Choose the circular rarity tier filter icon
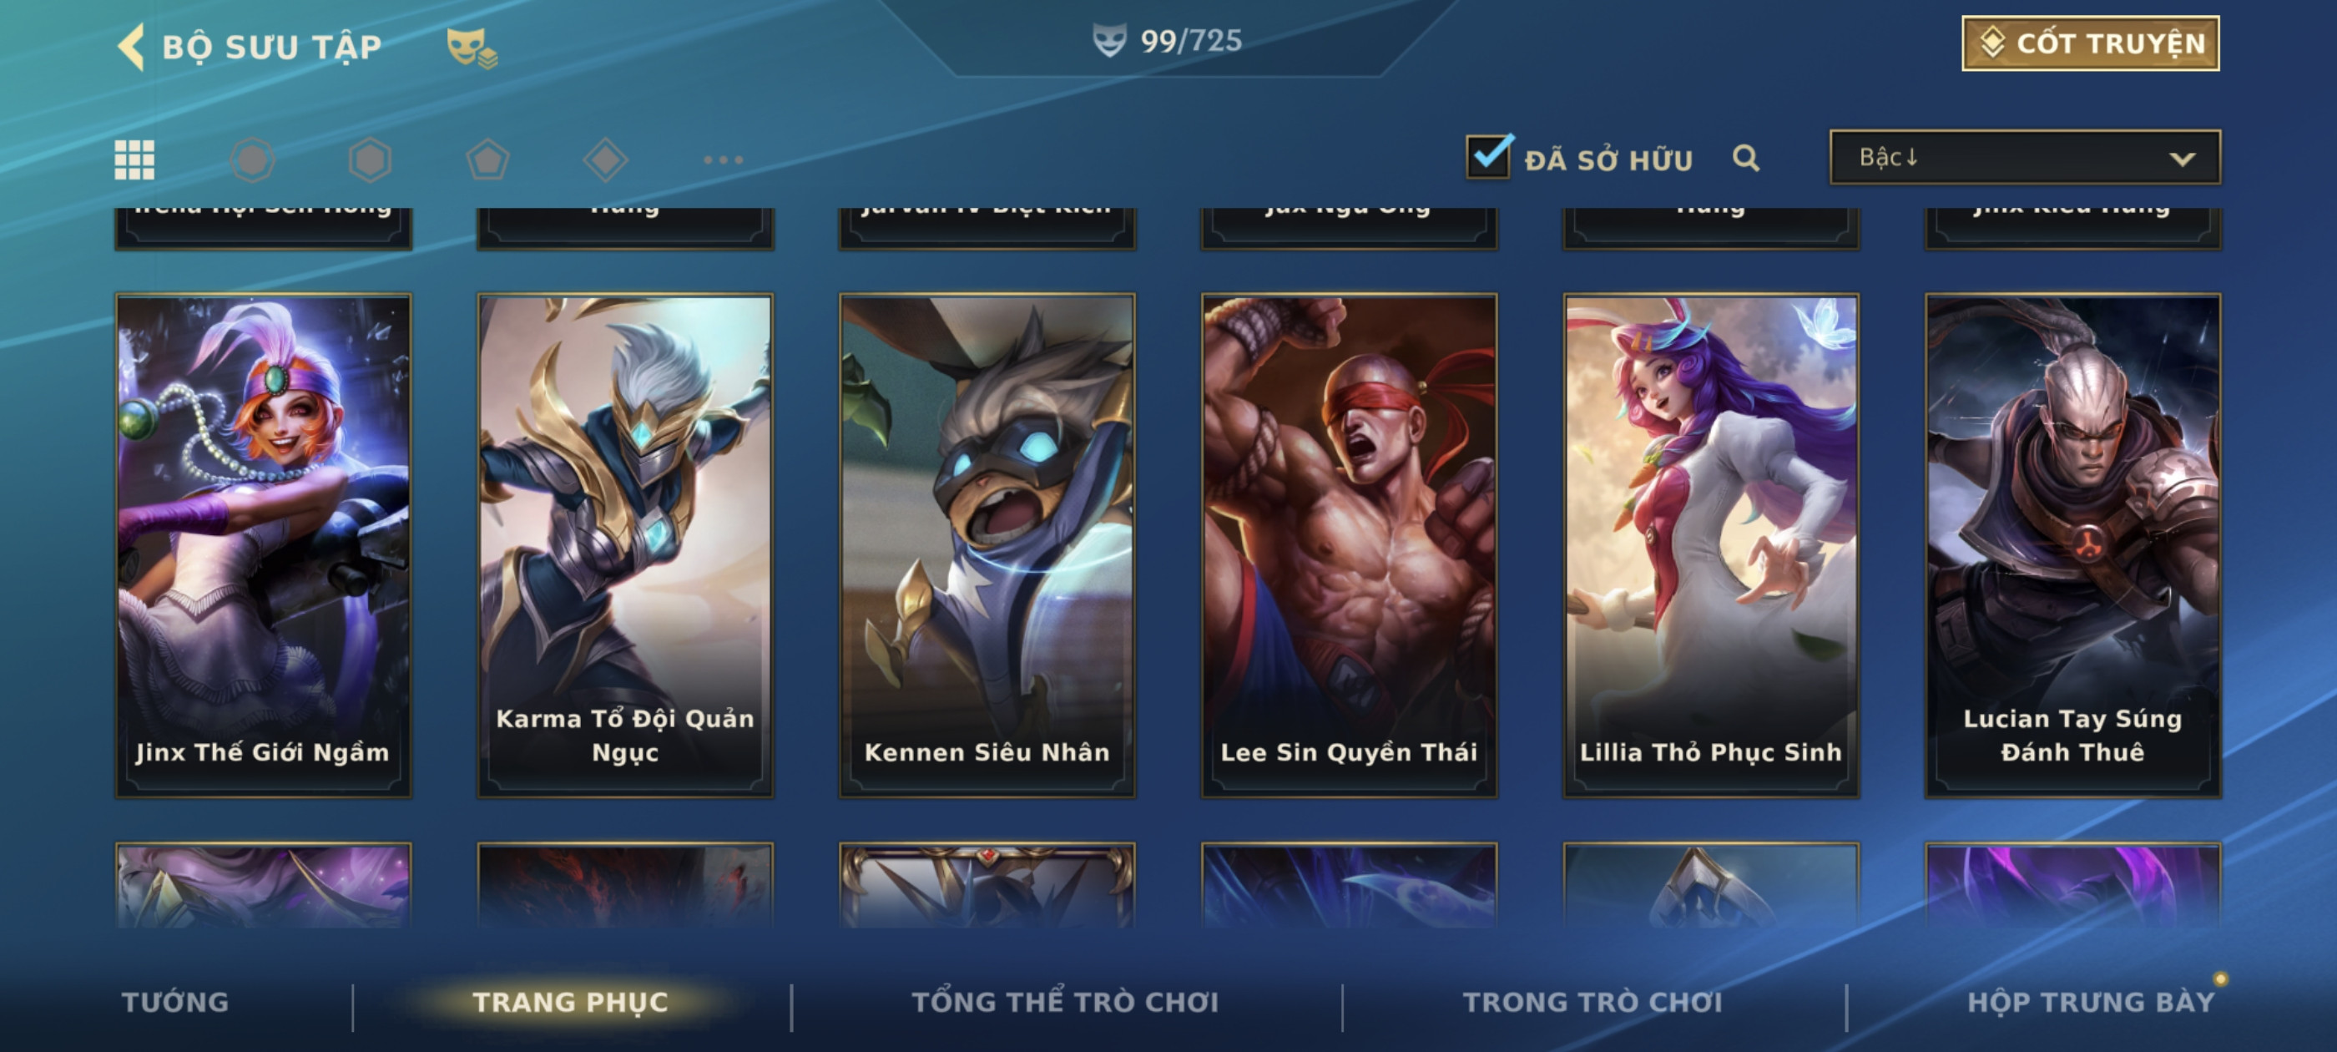 [252, 159]
